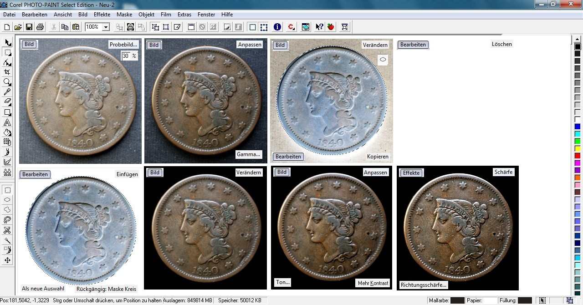Click the Print icon in the toolbar
The height and width of the screenshot is (305, 583).
point(40,27)
